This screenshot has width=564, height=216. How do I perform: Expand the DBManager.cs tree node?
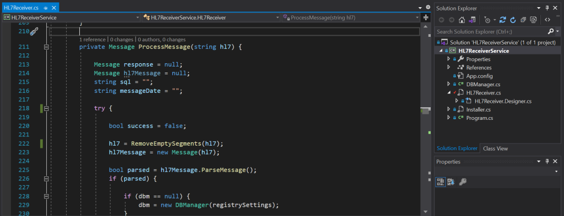pos(448,84)
